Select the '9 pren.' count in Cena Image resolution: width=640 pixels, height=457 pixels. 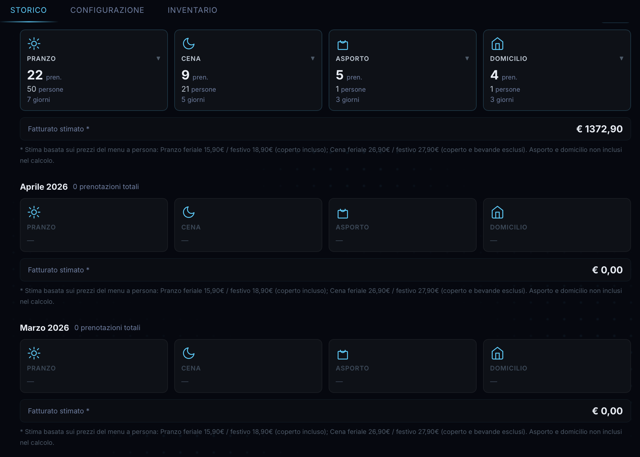(195, 75)
